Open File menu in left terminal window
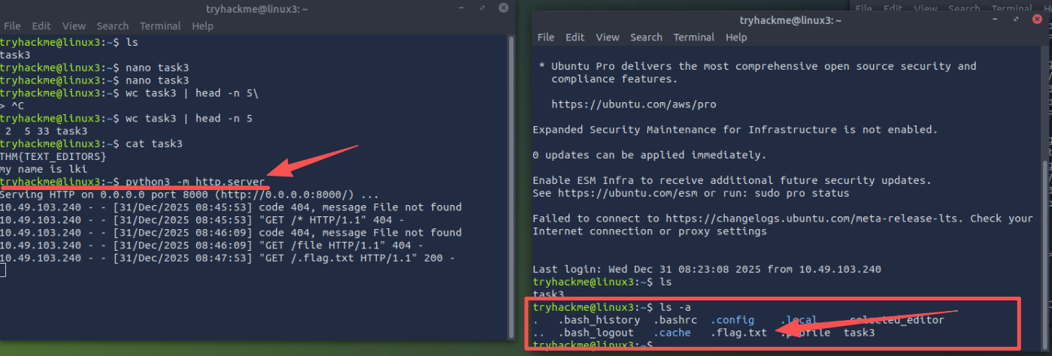This screenshot has height=356, width=1052. click(13, 26)
